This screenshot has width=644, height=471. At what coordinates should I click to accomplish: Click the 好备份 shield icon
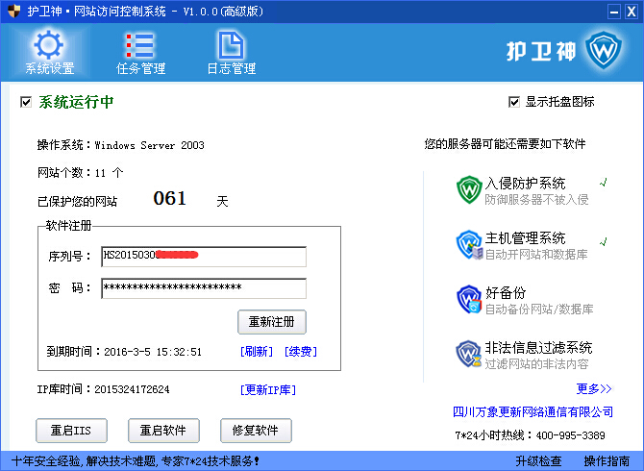(x=469, y=299)
